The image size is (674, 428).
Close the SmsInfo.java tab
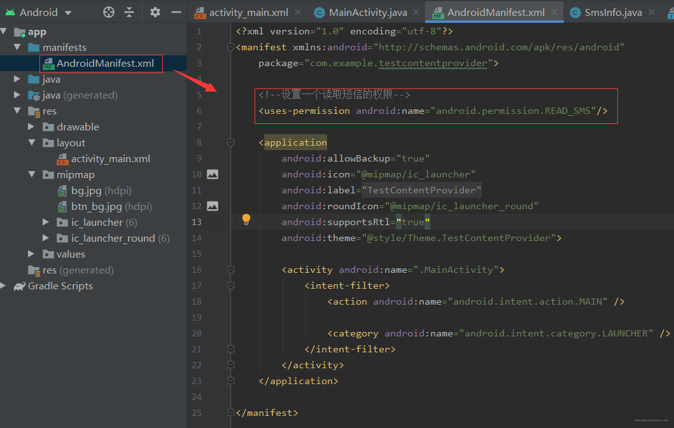pos(652,13)
